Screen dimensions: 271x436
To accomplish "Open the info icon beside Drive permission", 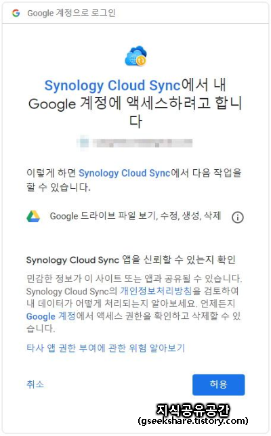I will tap(237, 217).
